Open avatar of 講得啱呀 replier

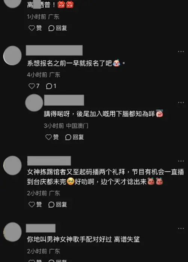coord(34,103)
